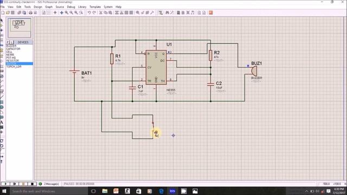Viewport: 347px width, 195px height.
Task: Pick parts from library icon
Action: 138,13
